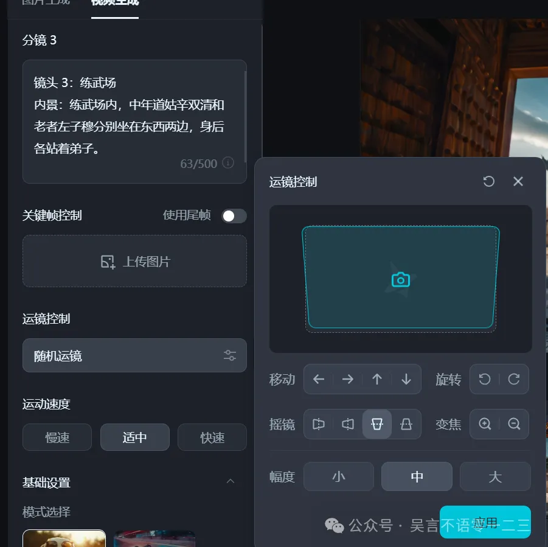This screenshot has width=548, height=547.
Task: Click rotate clockwise icon
Action: click(x=514, y=380)
